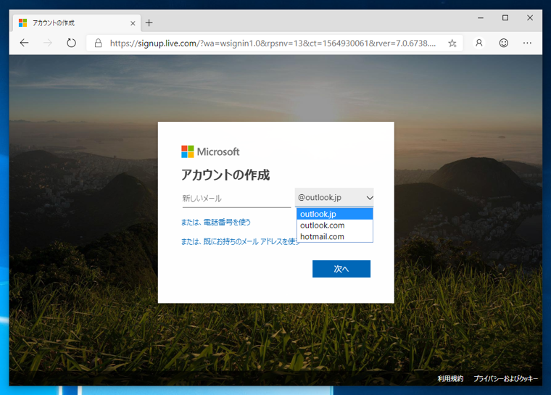Screen dimensions: 551x395
Task: Choose outlook.jp from the domain list
Action: pos(334,214)
